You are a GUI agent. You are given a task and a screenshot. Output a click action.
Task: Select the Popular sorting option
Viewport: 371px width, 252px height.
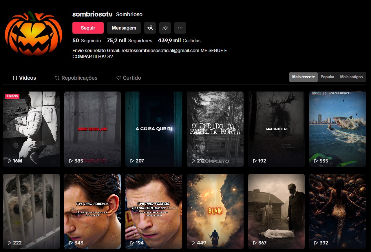pyautogui.click(x=327, y=77)
